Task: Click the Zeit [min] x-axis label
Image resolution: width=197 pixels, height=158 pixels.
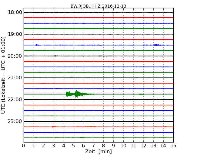Action: 98,152
